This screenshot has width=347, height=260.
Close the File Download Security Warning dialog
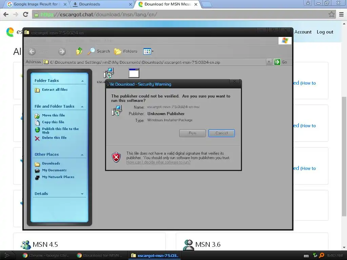234,82
